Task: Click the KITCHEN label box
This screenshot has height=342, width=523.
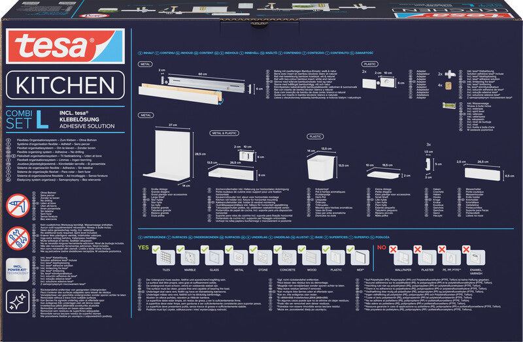Action: 65,85
